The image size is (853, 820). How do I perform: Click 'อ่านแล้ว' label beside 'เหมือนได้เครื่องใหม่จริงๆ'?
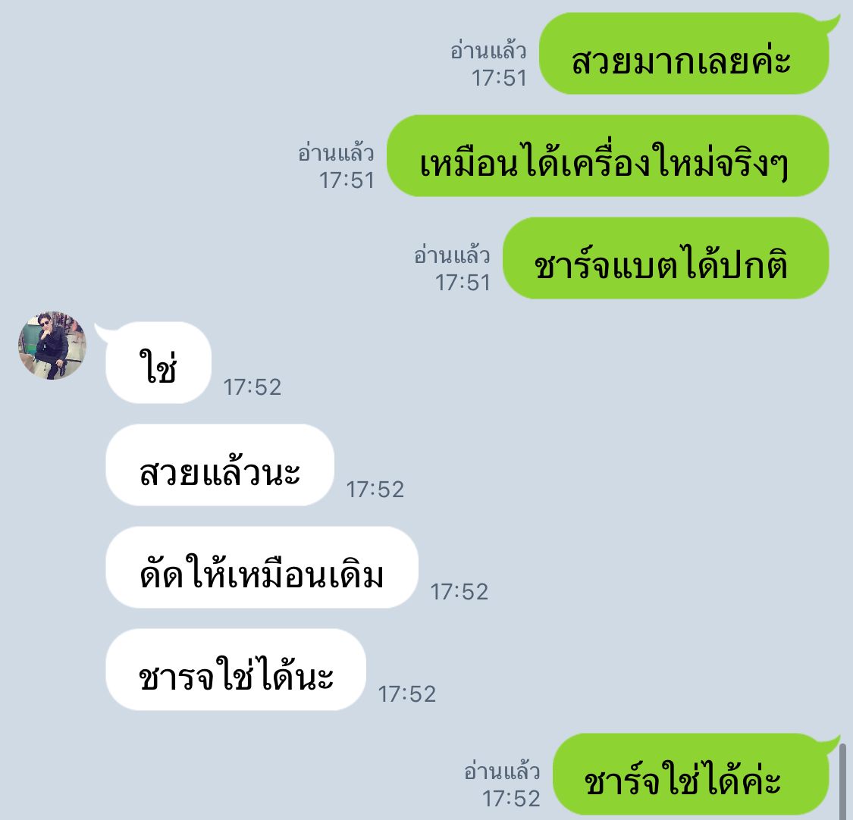[x=336, y=153]
